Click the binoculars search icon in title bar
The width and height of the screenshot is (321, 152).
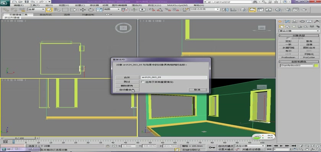255,2
